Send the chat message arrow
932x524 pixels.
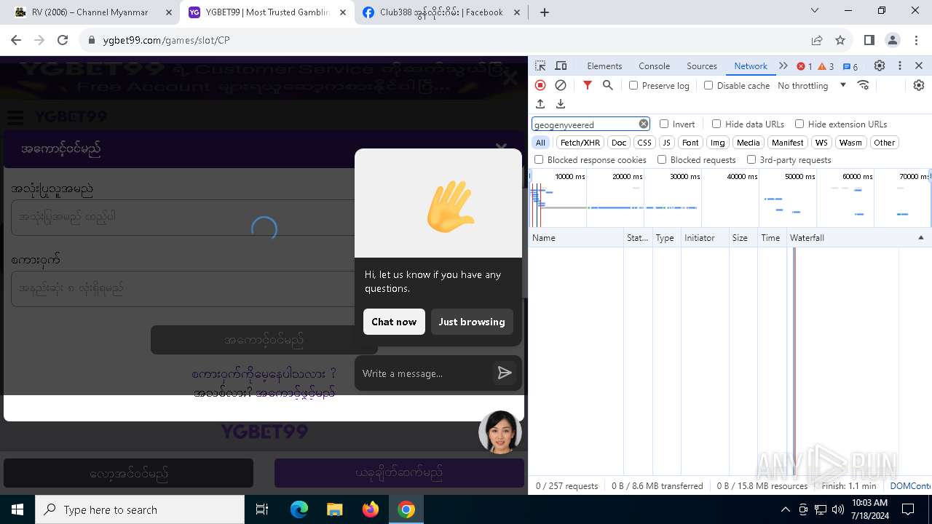coord(505,373)
